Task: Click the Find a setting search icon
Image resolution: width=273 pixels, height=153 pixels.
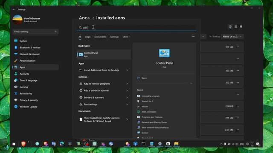Action: 55,31
